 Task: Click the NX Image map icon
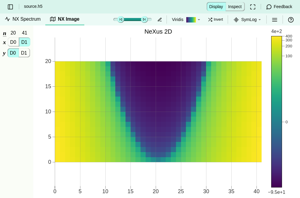tap(53, 19)
